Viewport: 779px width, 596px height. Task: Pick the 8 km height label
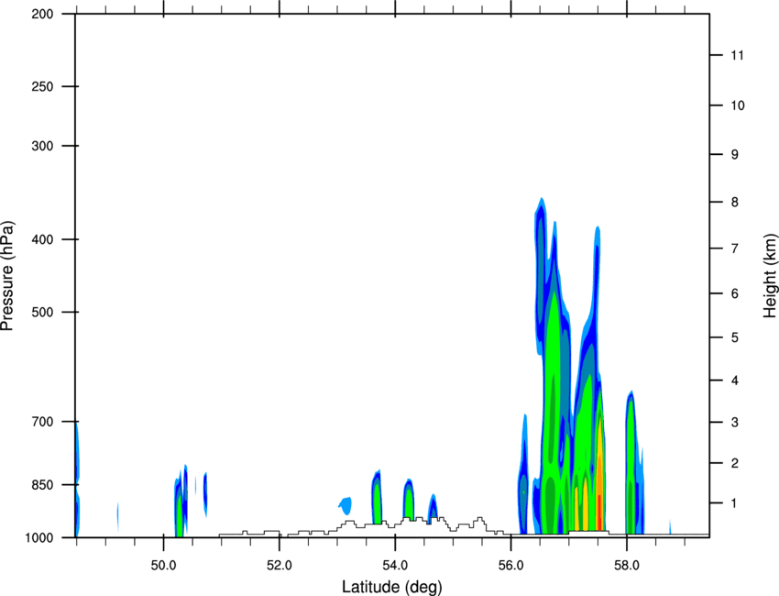[x=735, y=203]
